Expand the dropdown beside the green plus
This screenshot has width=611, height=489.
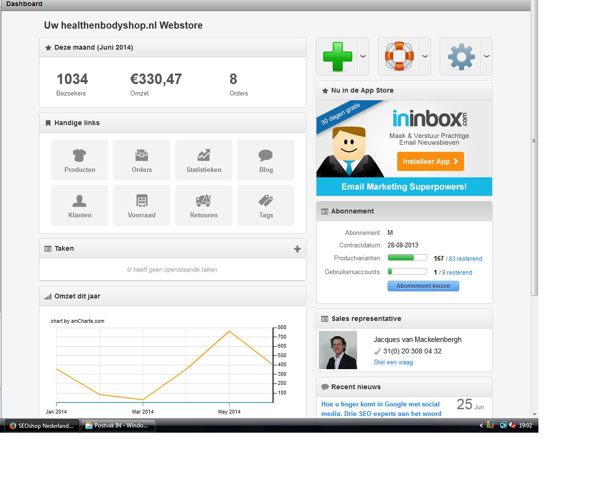(363, 56)
